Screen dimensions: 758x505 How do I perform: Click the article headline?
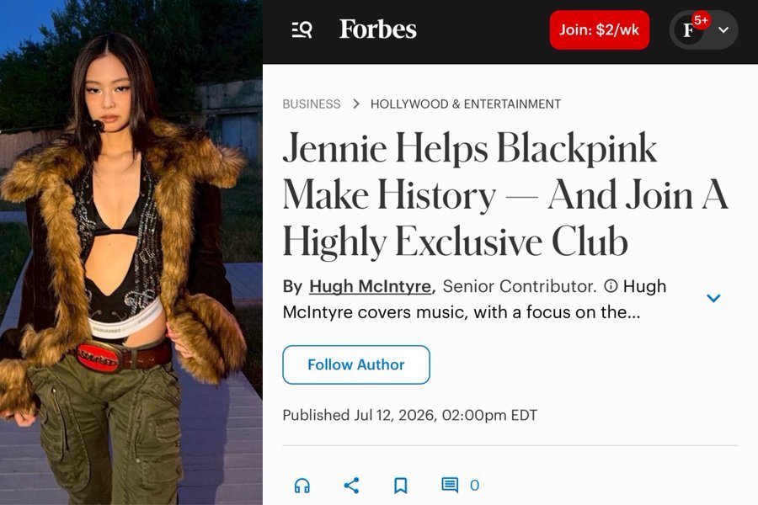[505, 194]
